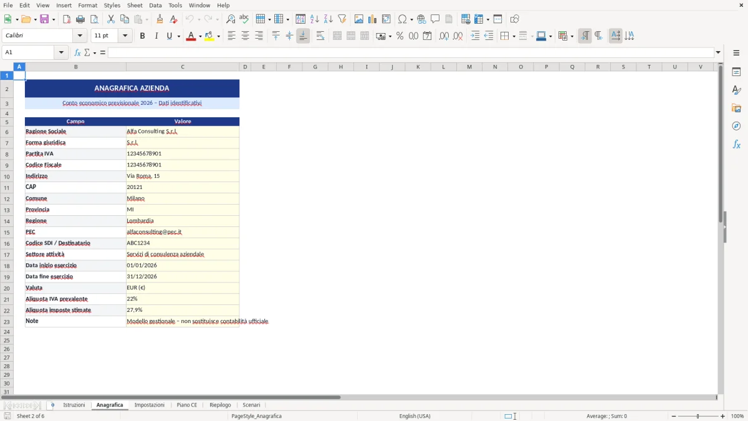
Task: Open the Underline style dropdown arrow
Action: coord(179,36)
